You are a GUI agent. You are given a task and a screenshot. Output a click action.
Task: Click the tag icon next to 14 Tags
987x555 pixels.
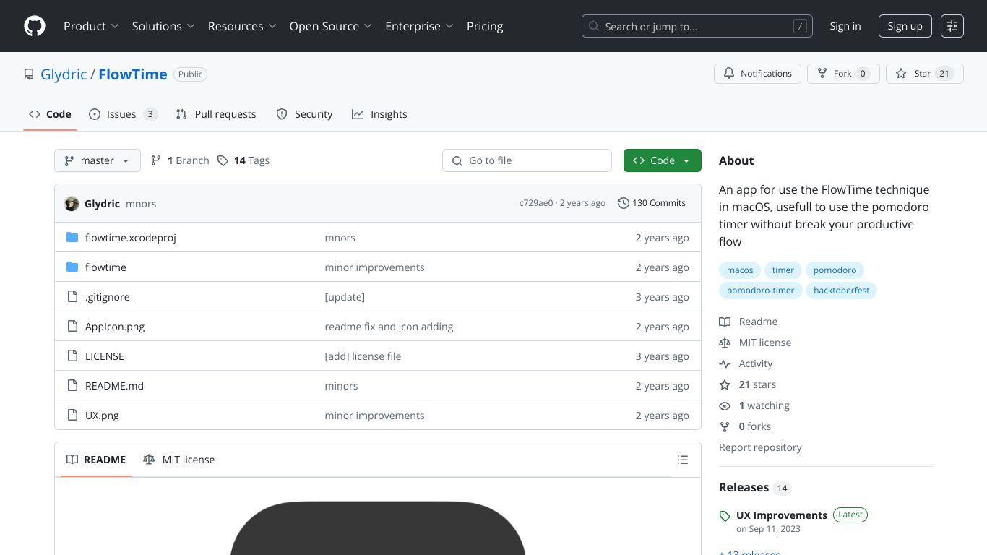(223, 160)
